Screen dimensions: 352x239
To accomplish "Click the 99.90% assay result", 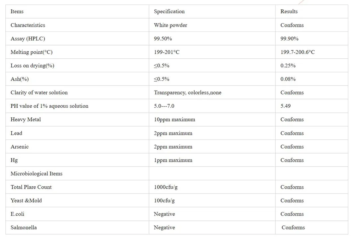I will tap(289, 39).
